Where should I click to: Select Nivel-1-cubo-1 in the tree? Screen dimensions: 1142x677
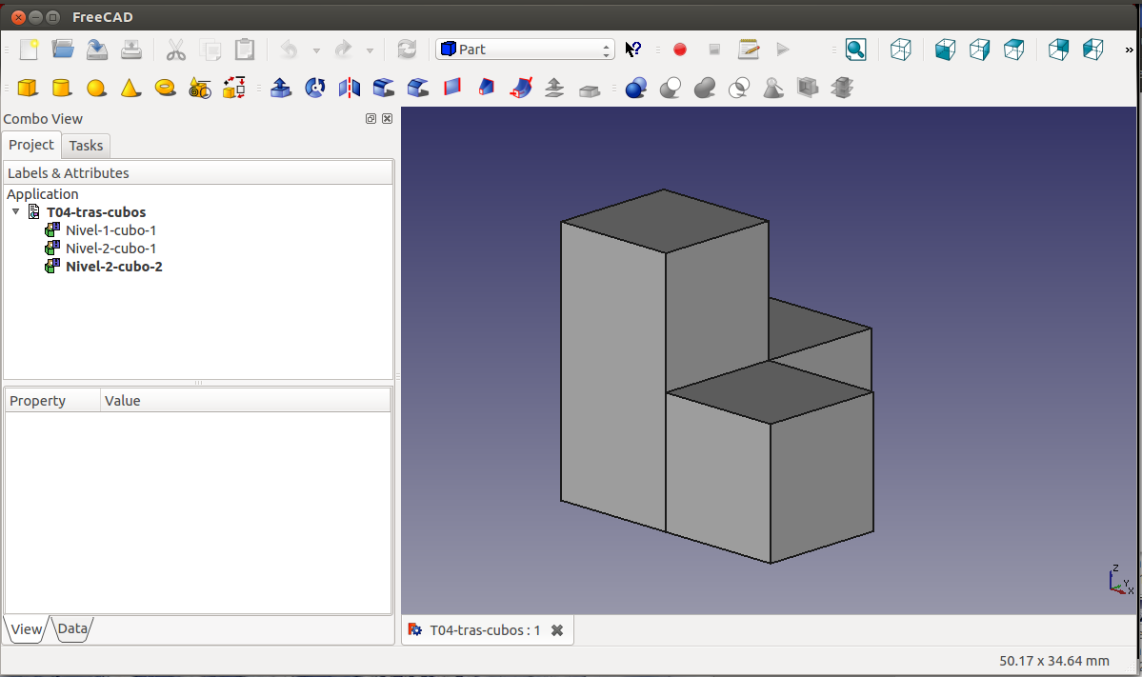coord(110,230)
